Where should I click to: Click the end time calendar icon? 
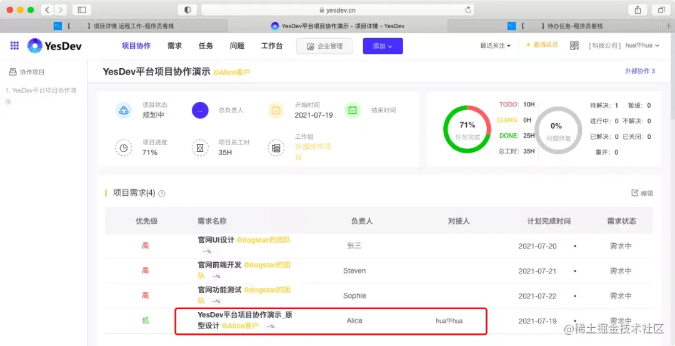352,110
